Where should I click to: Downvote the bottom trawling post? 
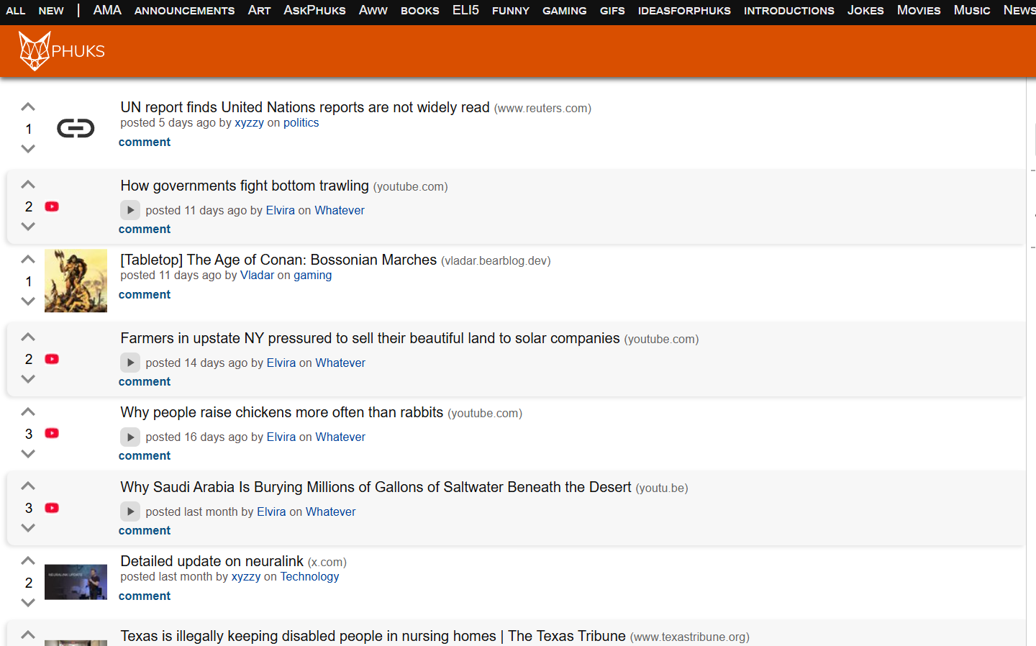[x=28, y=227]
